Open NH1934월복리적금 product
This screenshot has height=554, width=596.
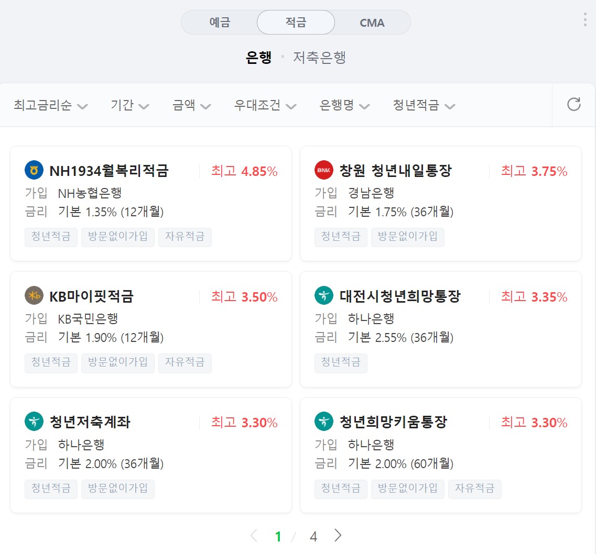click(109, 171)
